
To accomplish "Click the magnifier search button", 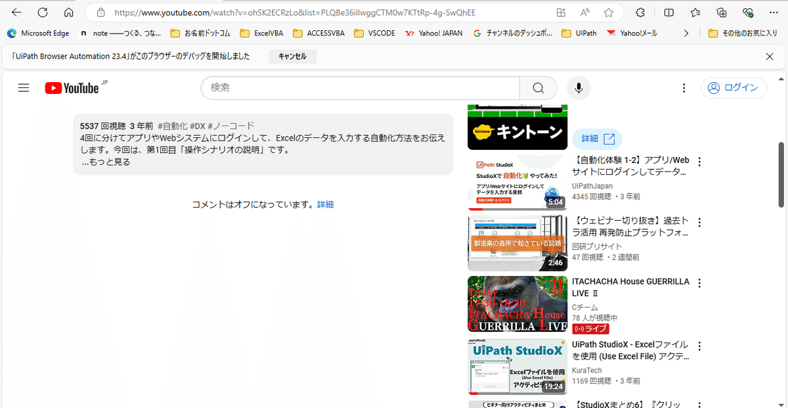I will tap(538, 88).
